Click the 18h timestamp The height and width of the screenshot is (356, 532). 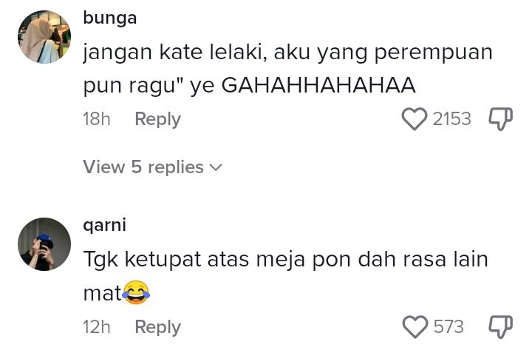[96, 119]
